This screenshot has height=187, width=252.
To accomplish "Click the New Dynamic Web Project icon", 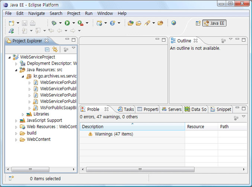I will 99,23.
